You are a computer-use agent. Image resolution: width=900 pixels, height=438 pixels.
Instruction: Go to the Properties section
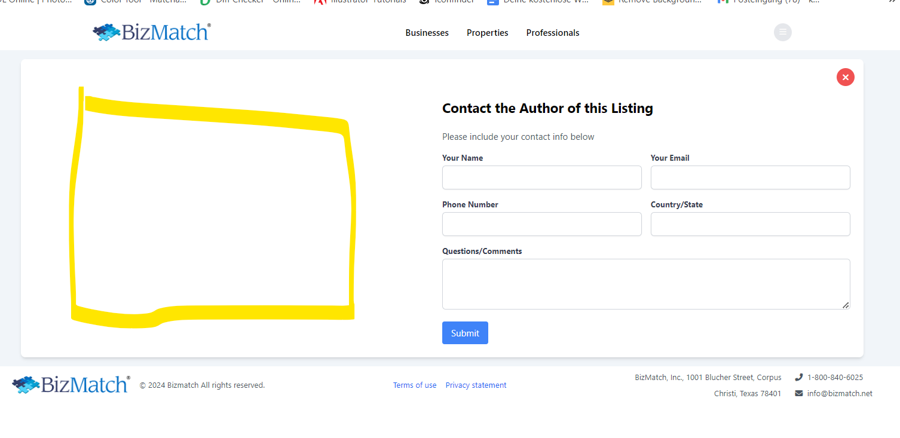pyautogui.click(x=487, y=33)
